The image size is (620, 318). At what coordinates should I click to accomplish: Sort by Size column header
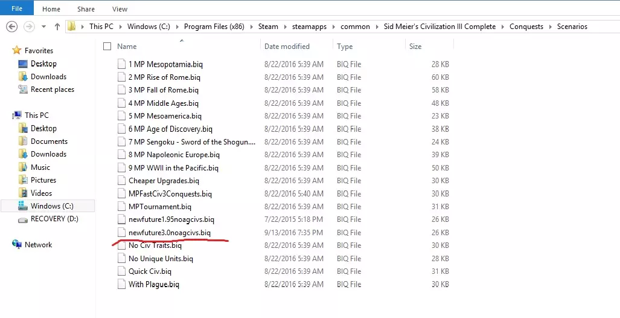click(x=415, y=47)
